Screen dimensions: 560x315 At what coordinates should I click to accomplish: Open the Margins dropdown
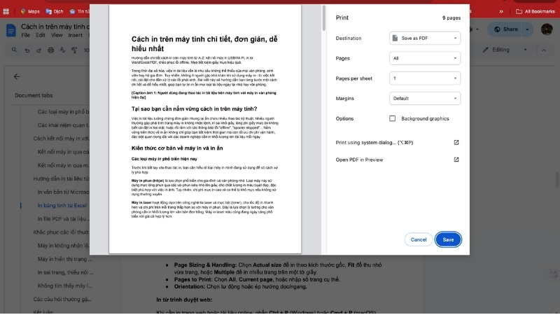tap(424, 99)
